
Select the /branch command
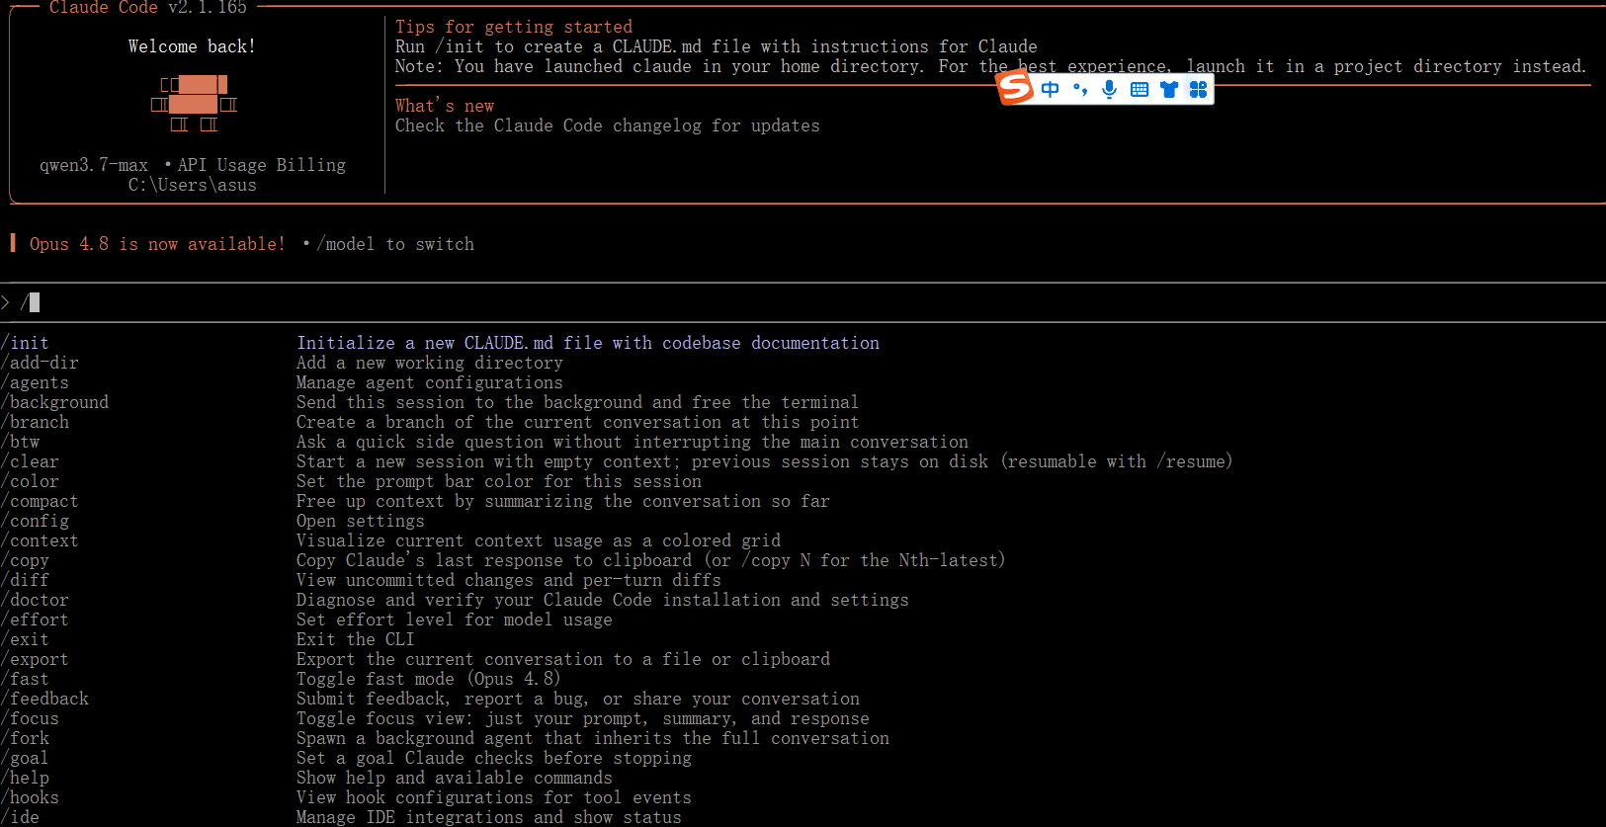click(x=35, y=422)
